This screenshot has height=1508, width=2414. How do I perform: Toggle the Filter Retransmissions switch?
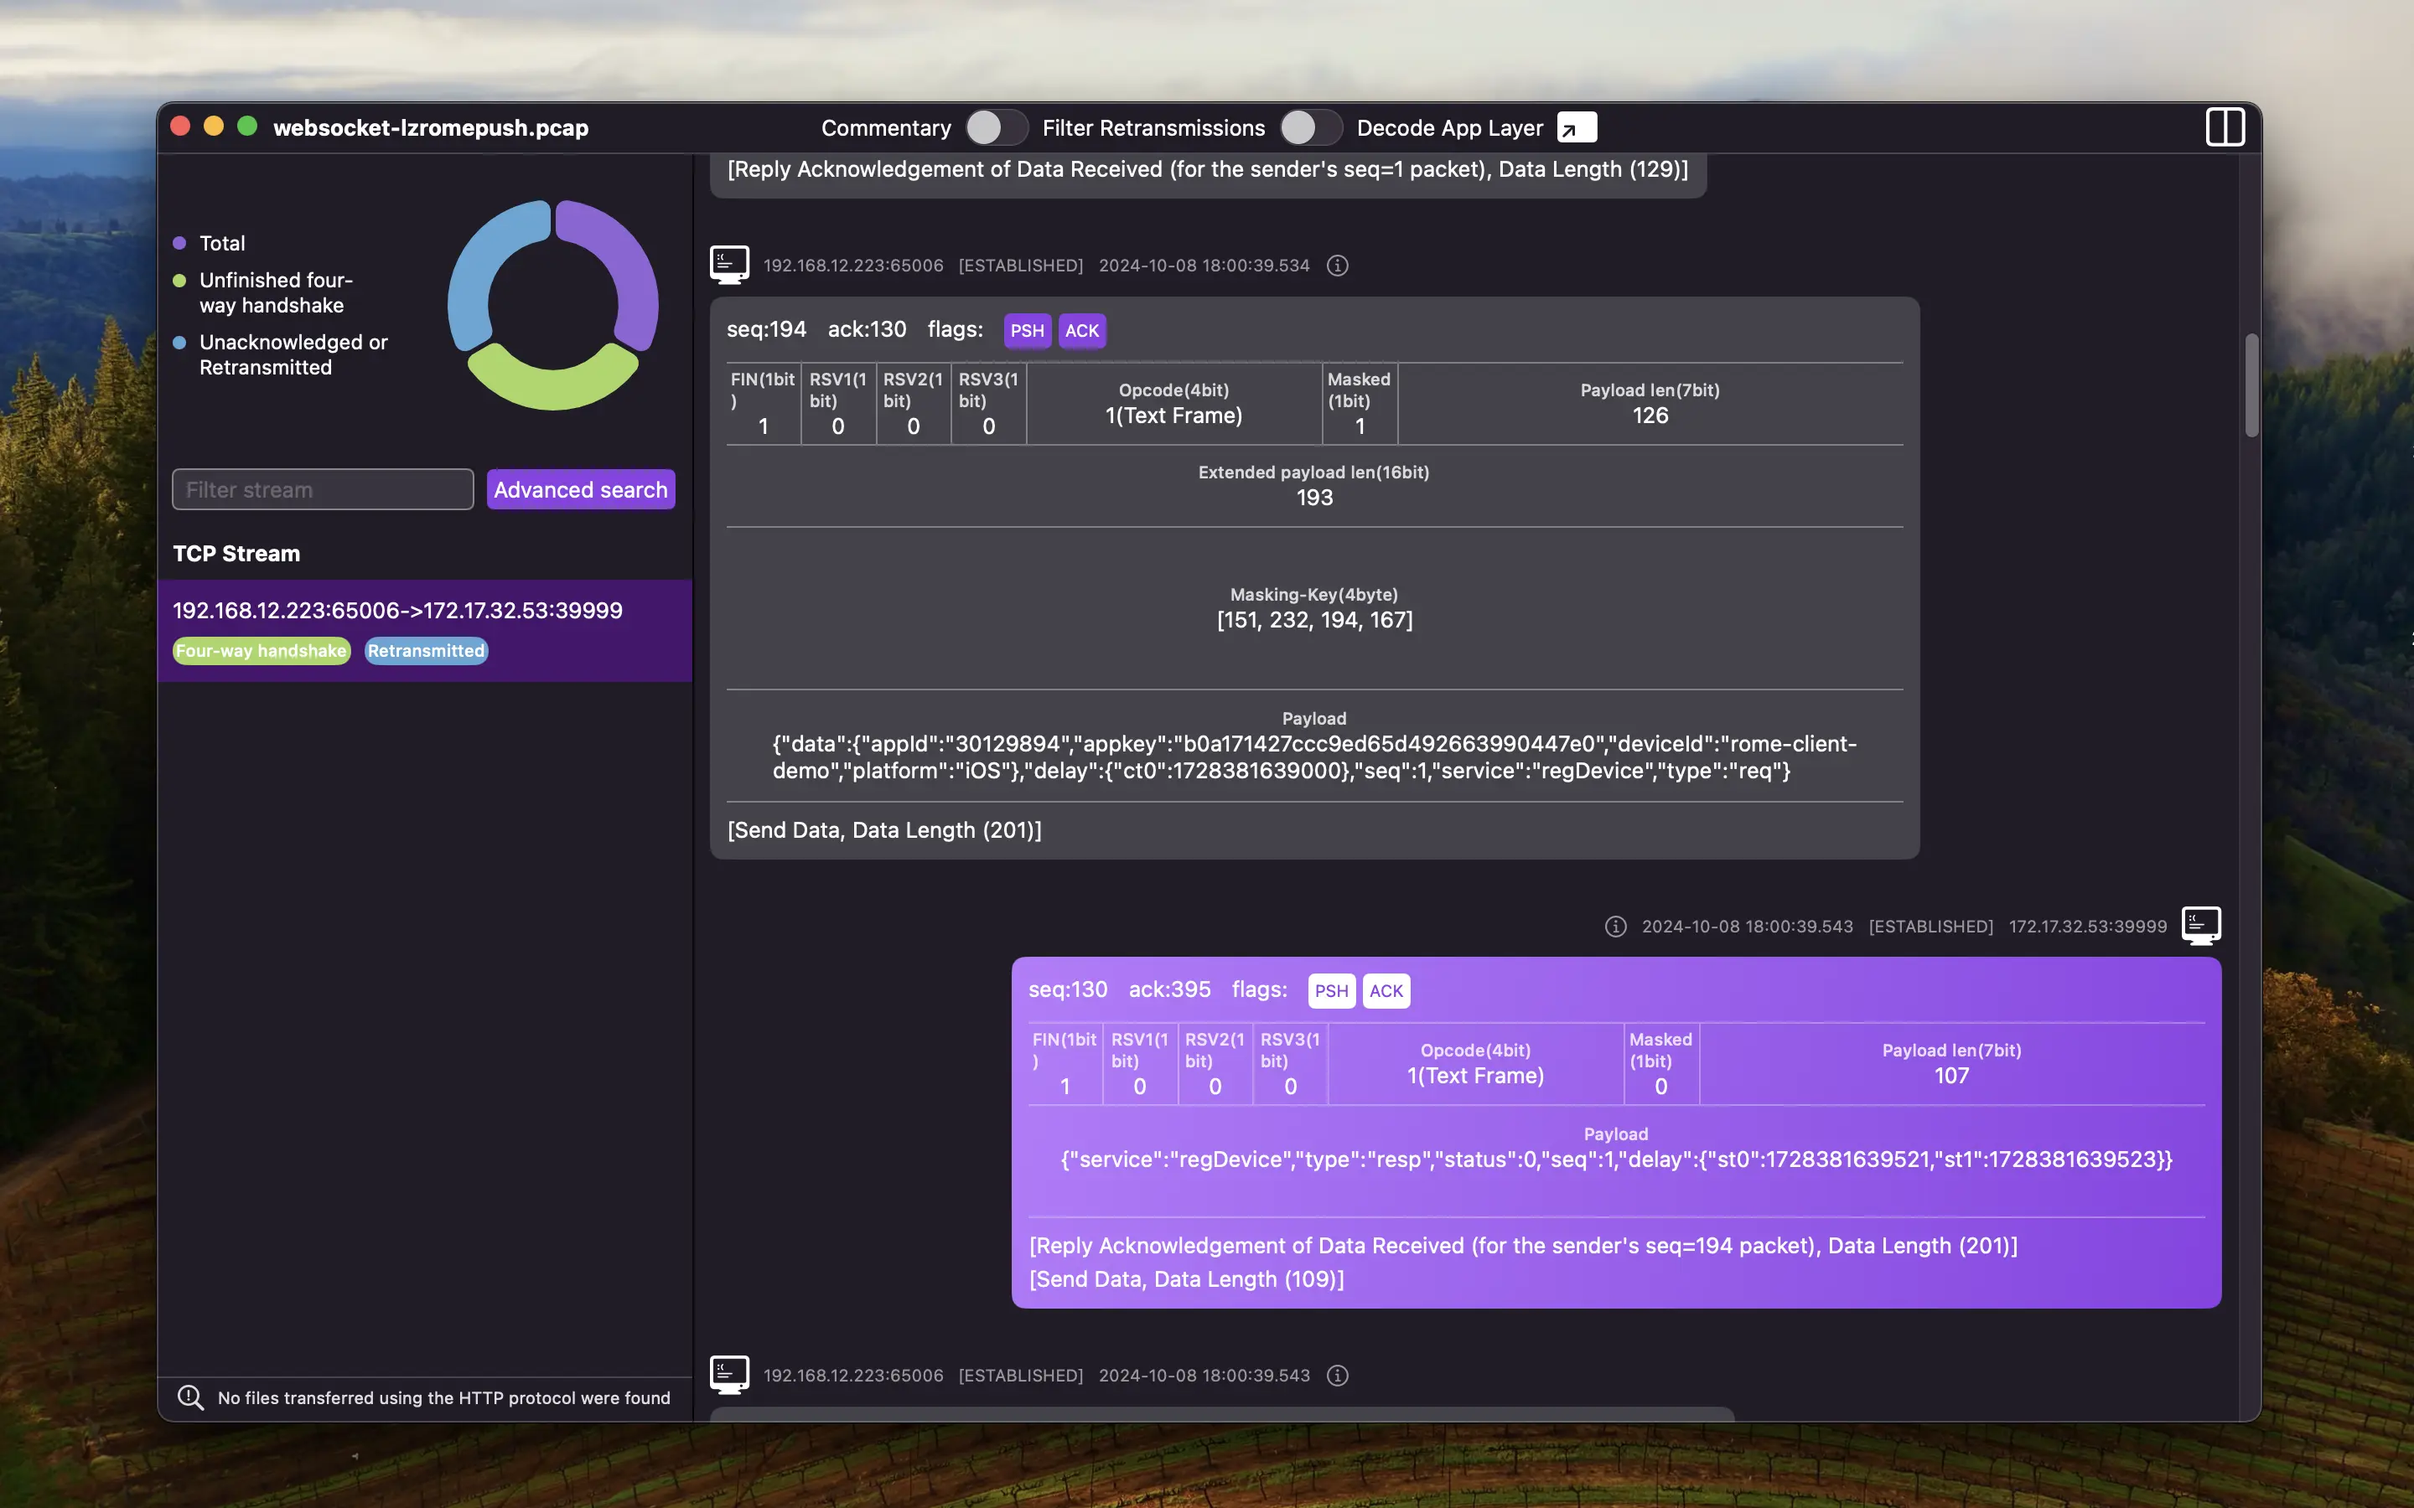(x=1310, y=127)
